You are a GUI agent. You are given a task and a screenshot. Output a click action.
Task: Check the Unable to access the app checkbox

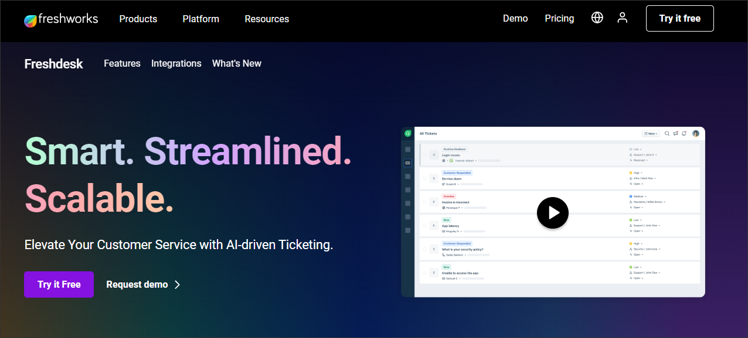(424, 272)
